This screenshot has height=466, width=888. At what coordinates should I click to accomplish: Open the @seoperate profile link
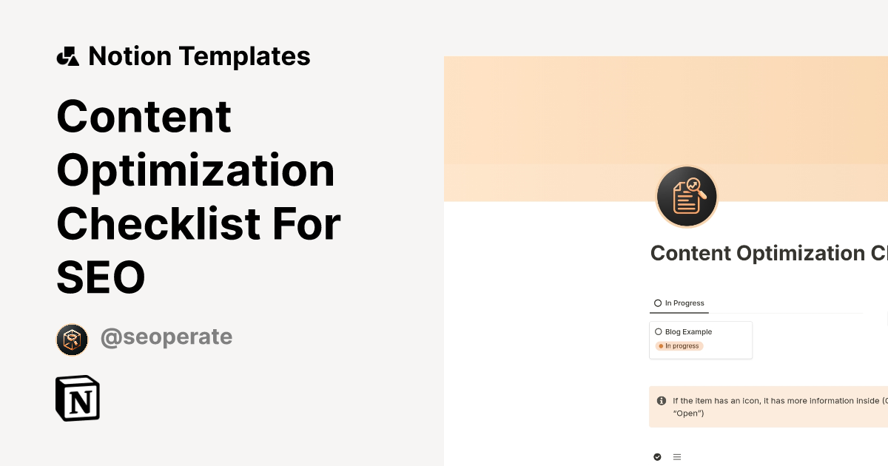click(166, 337)
